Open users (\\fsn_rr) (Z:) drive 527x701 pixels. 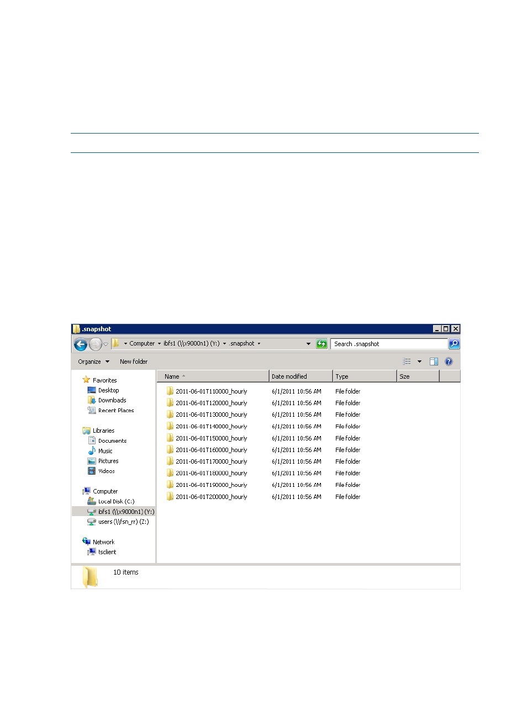pos(123,522)
